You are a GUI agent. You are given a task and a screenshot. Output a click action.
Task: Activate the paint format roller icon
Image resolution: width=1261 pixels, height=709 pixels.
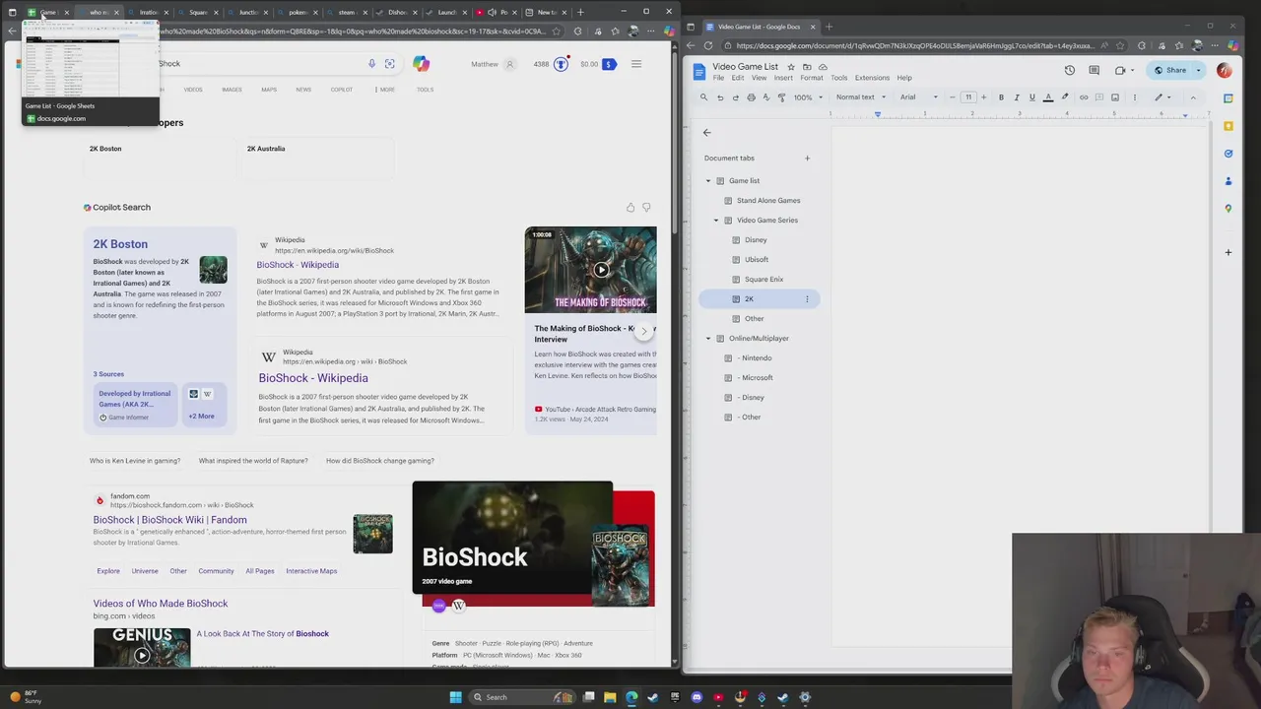782,97
